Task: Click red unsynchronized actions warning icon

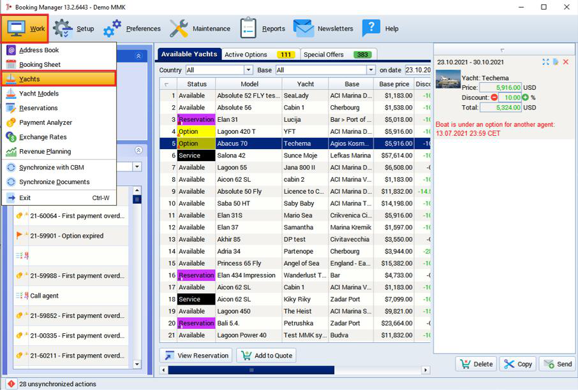Action: point(11,384)
